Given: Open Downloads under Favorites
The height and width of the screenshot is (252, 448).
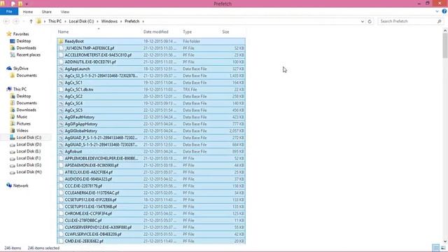Looking at the screenshot, I should [26, 48].
